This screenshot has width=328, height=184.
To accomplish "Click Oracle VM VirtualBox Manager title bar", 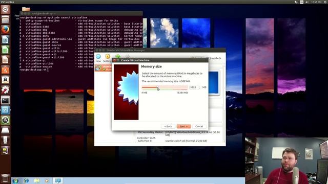I will click(160, 50).
